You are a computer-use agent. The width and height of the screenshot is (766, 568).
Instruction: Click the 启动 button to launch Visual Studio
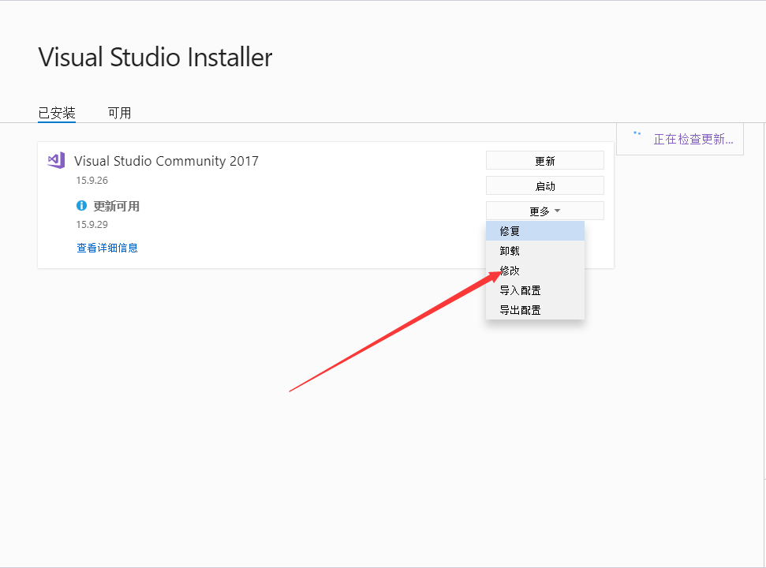pos(544,186)
